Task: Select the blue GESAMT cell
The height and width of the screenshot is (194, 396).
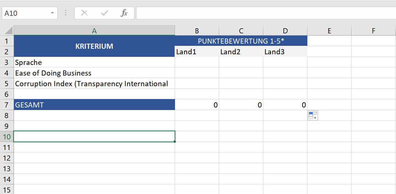Action: click(94, 105)
